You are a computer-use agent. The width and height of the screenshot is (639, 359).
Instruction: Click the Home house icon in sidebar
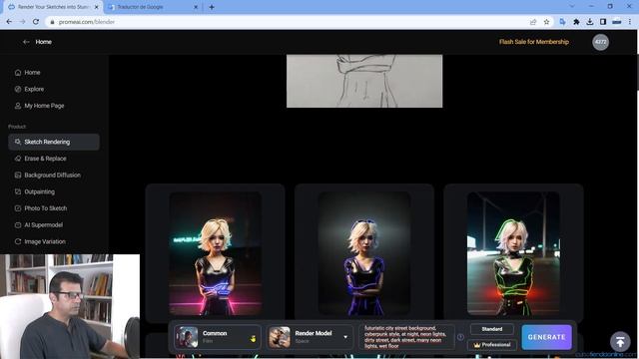tap(18, 73)
